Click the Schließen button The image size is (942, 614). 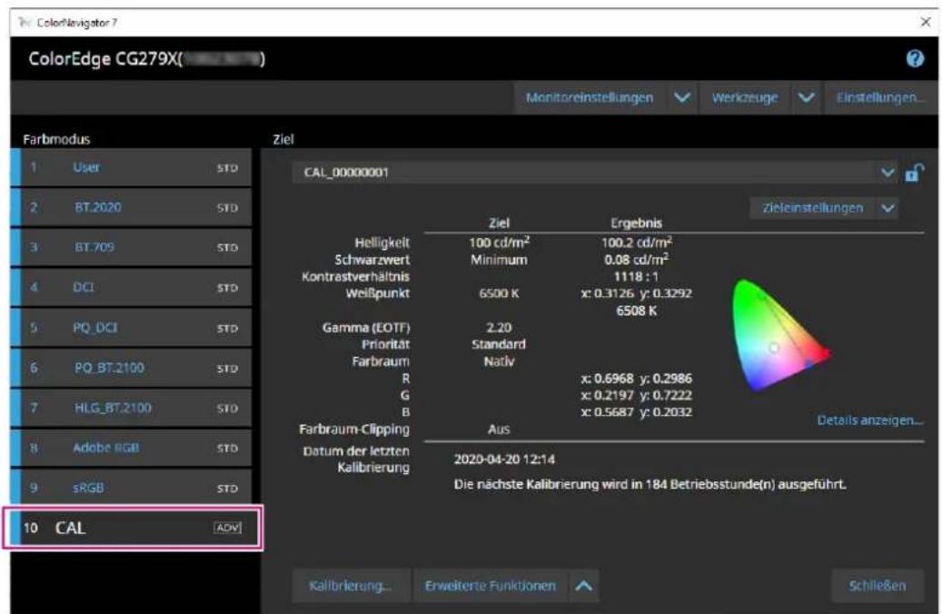pyautogui.click(x=878, y=586)
